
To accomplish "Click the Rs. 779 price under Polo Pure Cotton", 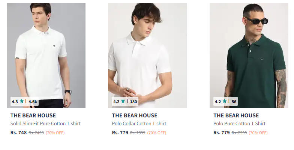I will point(222,132).
